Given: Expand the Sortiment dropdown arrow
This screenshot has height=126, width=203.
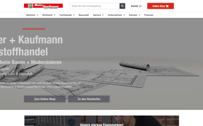Looking at the screenshot, I should click(54, 15).
